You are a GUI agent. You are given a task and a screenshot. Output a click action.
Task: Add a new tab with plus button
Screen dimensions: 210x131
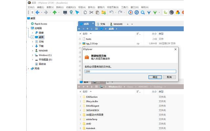click(128, 24)
